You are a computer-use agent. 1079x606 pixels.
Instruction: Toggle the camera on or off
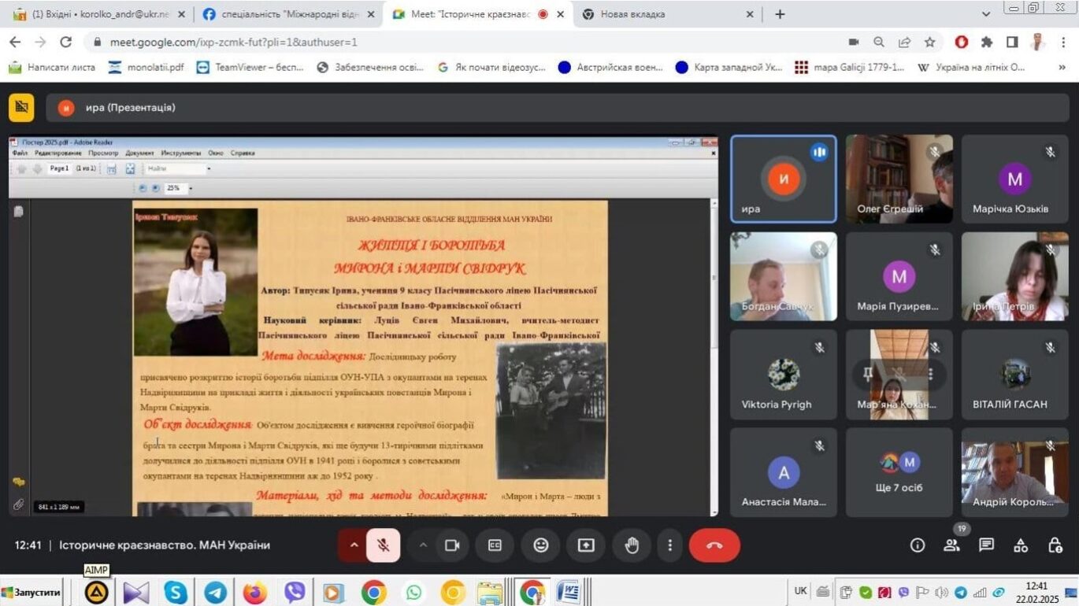452,545
